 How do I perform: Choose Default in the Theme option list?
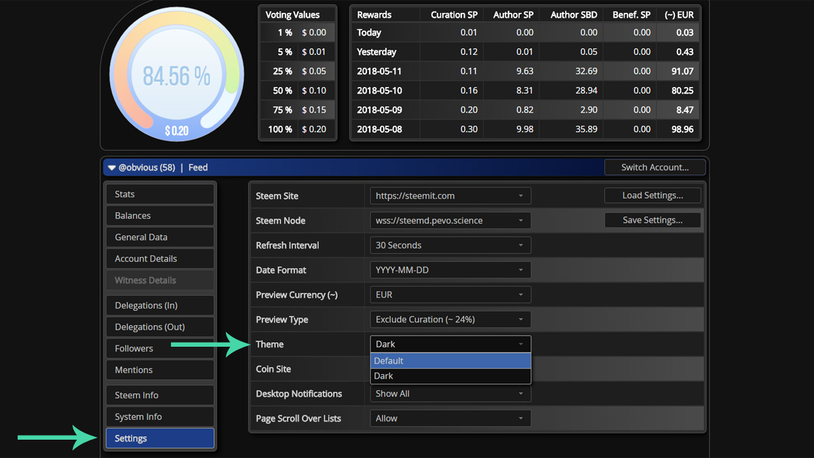[x=450, y=361]
